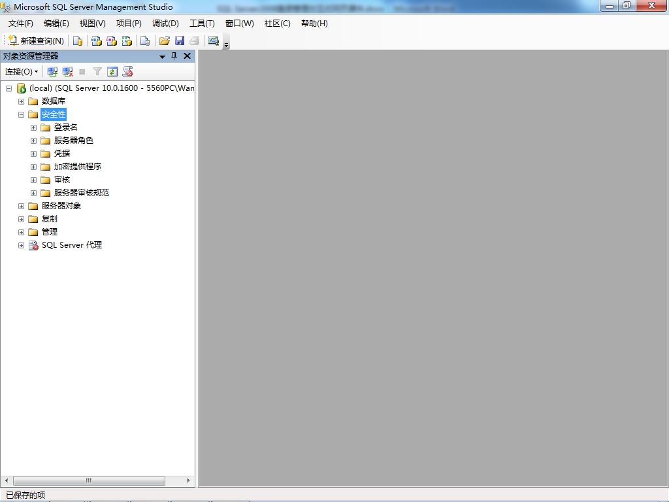
Task: Expand the 服务器角色 folder
Action: [x=33, y=141]
